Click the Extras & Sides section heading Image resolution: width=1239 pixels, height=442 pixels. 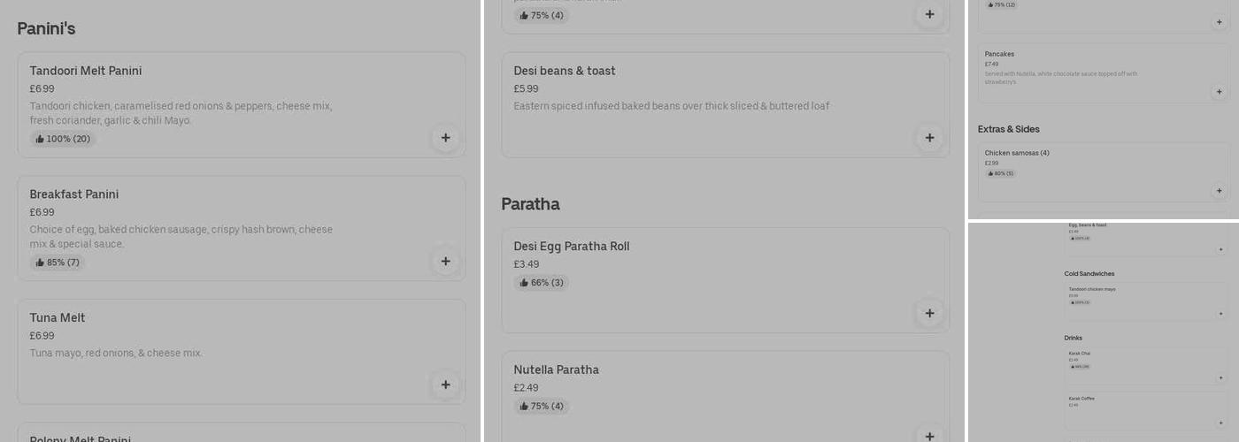[1008, 129]
